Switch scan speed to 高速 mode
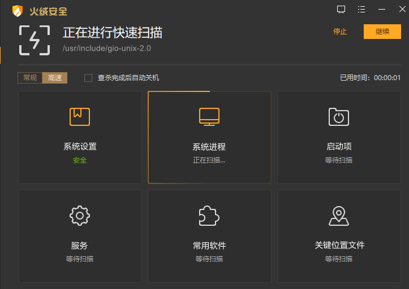The image size is (409, 289). (x=55, y=78)
